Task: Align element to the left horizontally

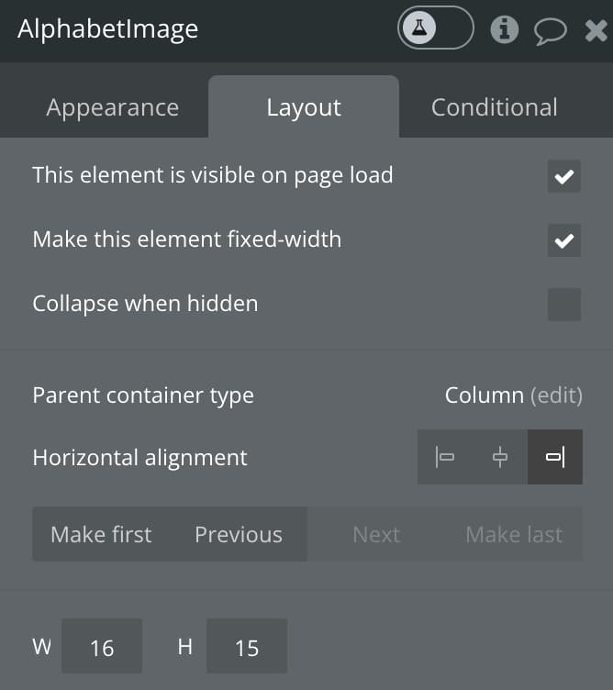Action: click(444, 457)
